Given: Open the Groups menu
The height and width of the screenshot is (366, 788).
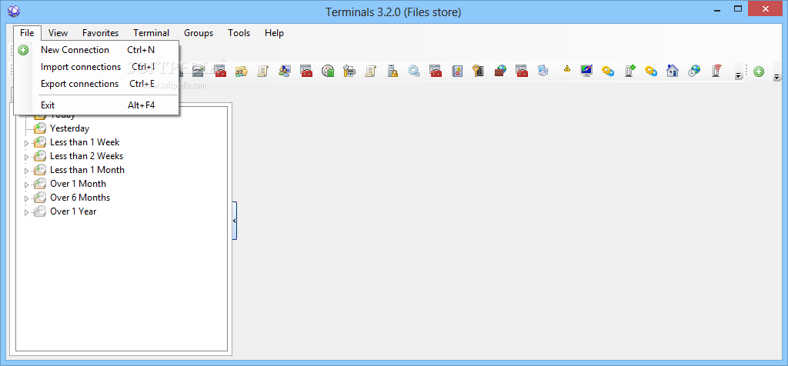Looking at the screenshot, I should point(199,33).
